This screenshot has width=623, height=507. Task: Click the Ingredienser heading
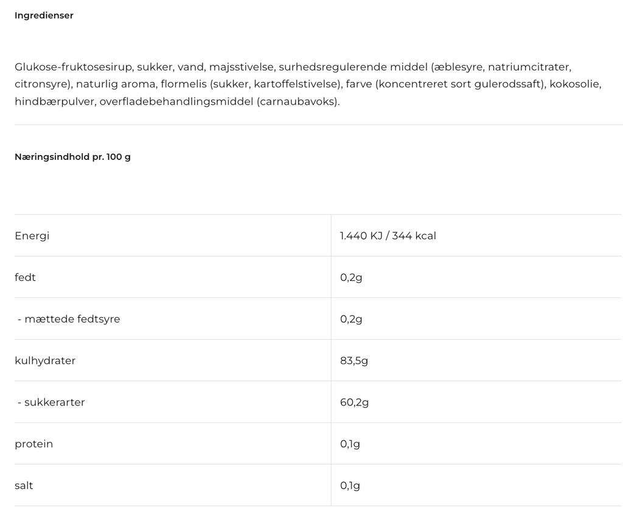pos(44,15)
